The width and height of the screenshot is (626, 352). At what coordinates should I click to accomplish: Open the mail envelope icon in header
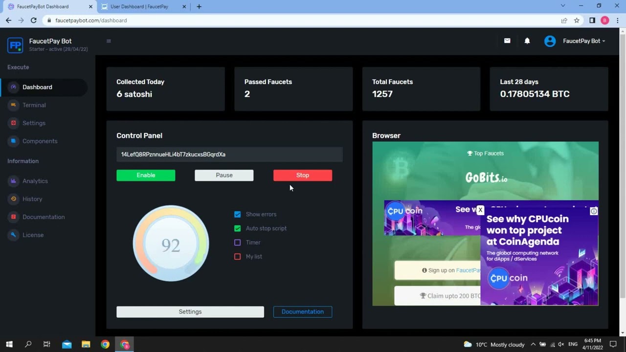pyautogui.click(x=507, y=41)
